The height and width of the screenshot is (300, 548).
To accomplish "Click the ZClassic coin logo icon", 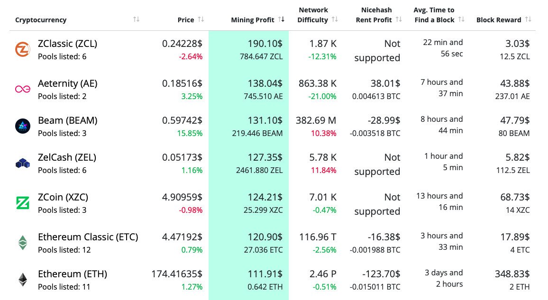I will click(x=22, y=50).
